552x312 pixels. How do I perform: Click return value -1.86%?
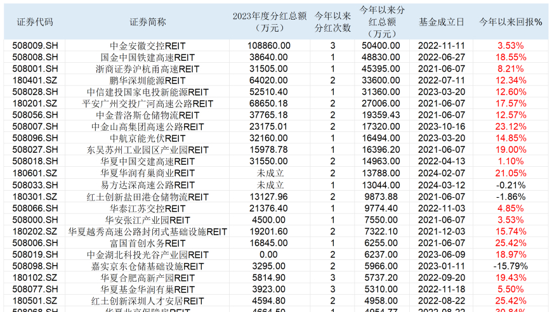click(511, 197)
